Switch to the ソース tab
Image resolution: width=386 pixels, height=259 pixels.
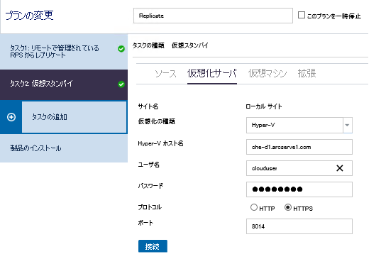pyautogui.click(x=165, y=73)
